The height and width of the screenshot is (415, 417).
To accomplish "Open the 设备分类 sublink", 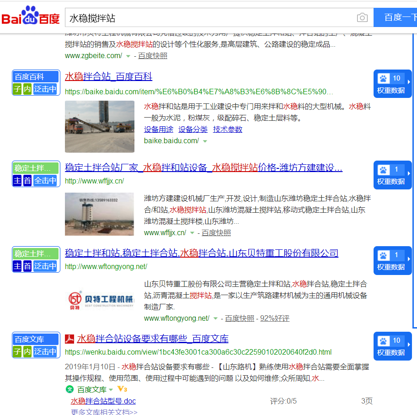I will point(193,129).
